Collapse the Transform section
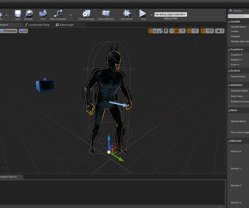Viewport: 249px width, 208px height. coord(229,50)
